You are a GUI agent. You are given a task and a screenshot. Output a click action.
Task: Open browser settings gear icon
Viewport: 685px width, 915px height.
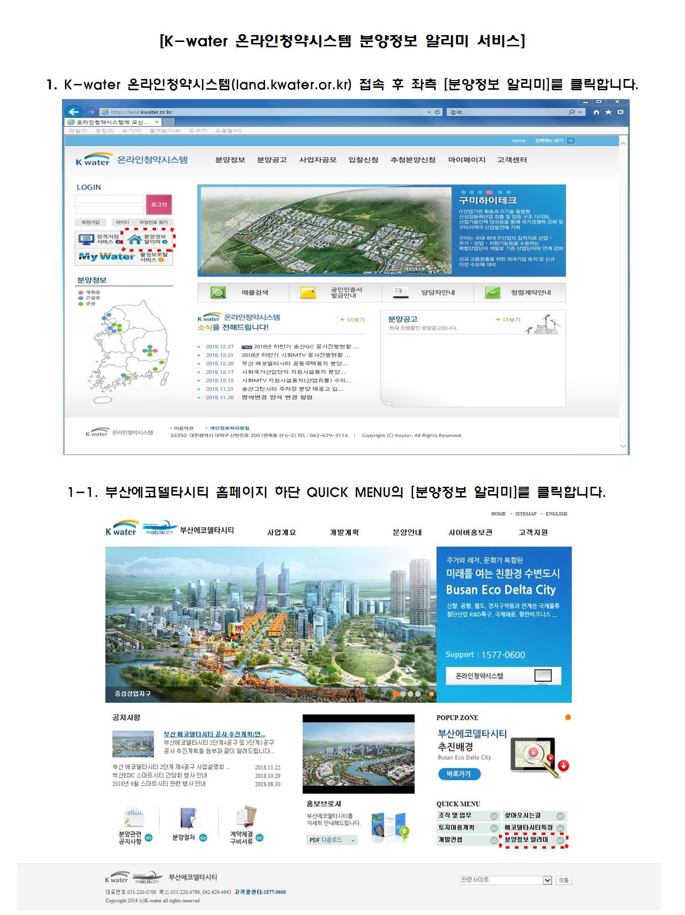tap(620, 112)
